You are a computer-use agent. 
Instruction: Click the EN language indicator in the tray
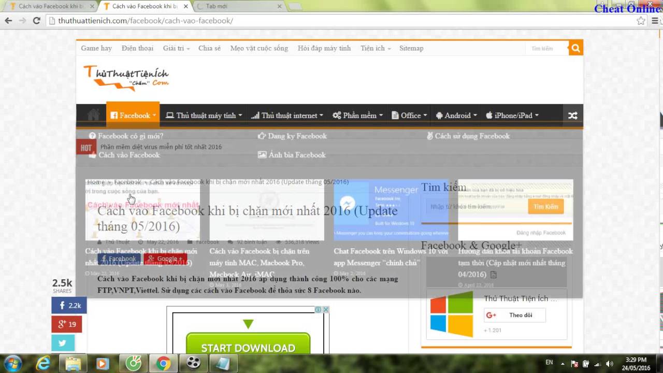tap(549, 363)
